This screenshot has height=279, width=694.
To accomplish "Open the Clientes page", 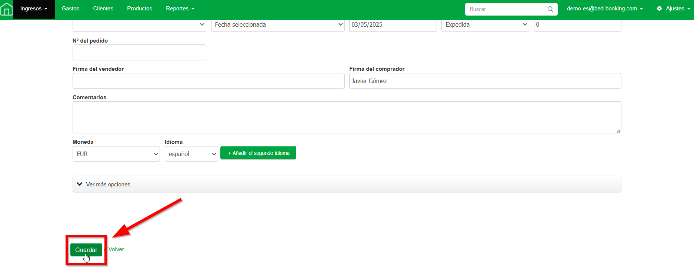I will click(103, 9).
